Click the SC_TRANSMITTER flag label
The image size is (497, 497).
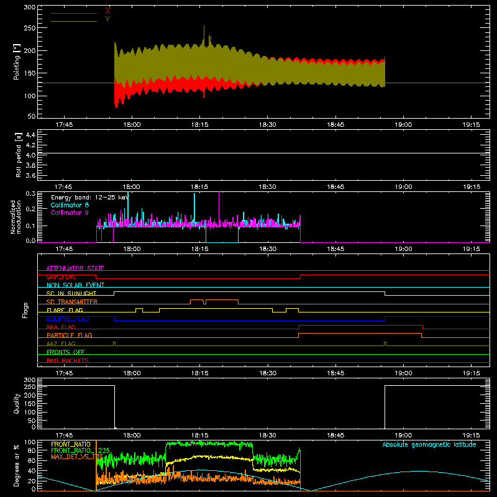coord(72,302)
